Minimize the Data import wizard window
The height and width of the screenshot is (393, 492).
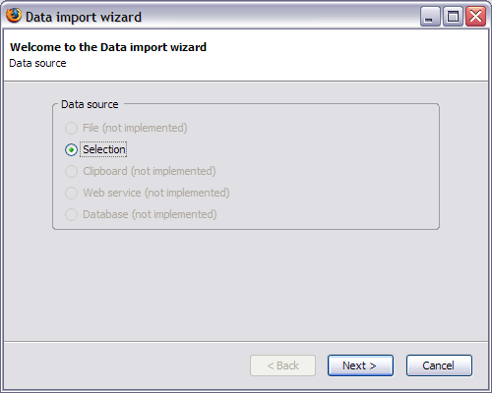pos(430,16)
